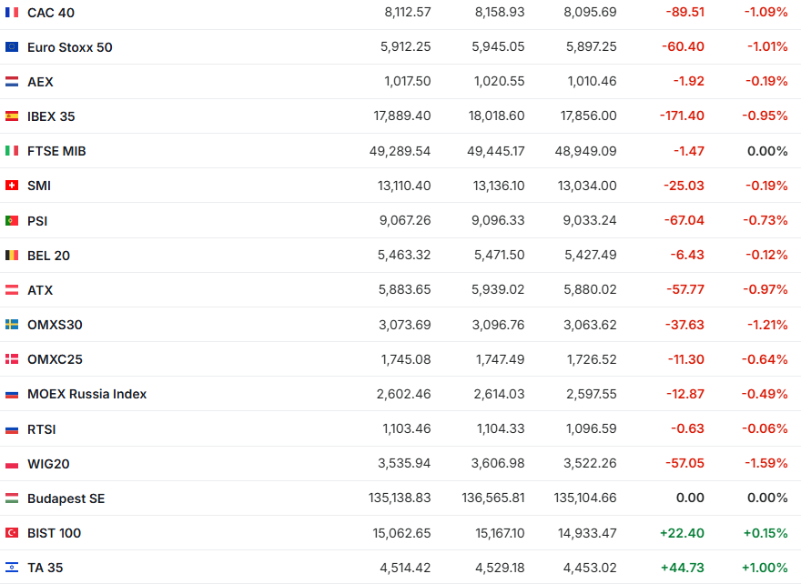This screenshot has width=801, height=584.
Task: Select IBEX 35 high value 18,018.60
Action: tap(497, 116)
